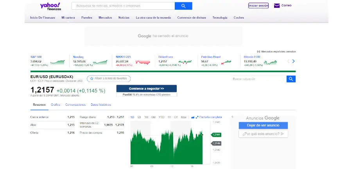The width and height of the screenshot is (348, 169).
Task: Click the 52-week range 1,0655 - 1,2178
Action: coord(114,125)
